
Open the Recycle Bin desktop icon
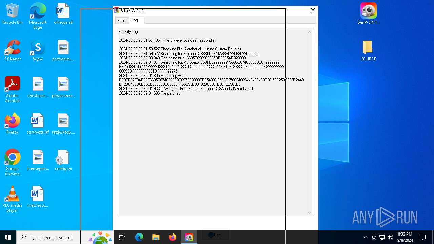(x=13, y=14)
